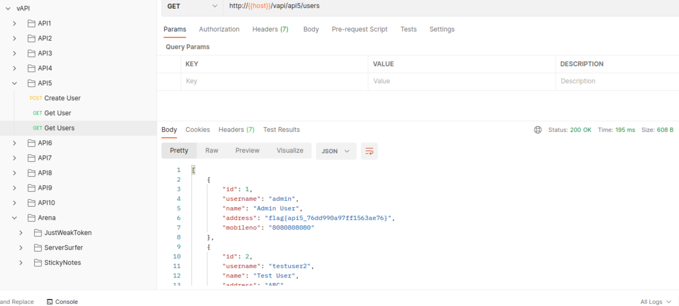Image resolution: width=679 pixels, height=306 pixels.
Task: Open the Create User POST request
Action: (x=62, y=98)
